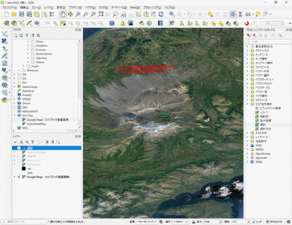Click the magnet snapping icon
Viewport: 292px width, 225px height.
[x=246, y=23]
